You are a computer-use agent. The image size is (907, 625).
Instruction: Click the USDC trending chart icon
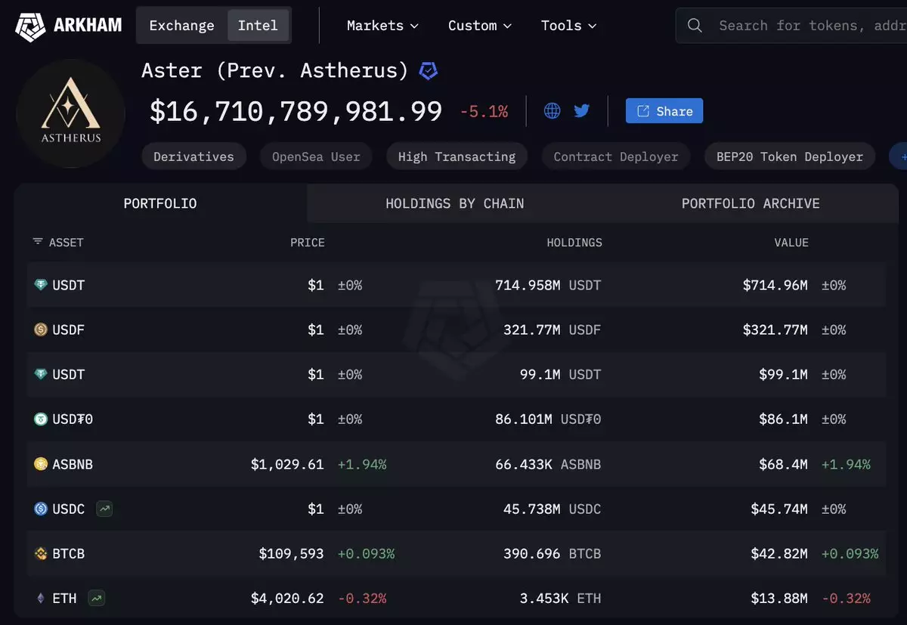pyautogui.click(x=104, y=509)
